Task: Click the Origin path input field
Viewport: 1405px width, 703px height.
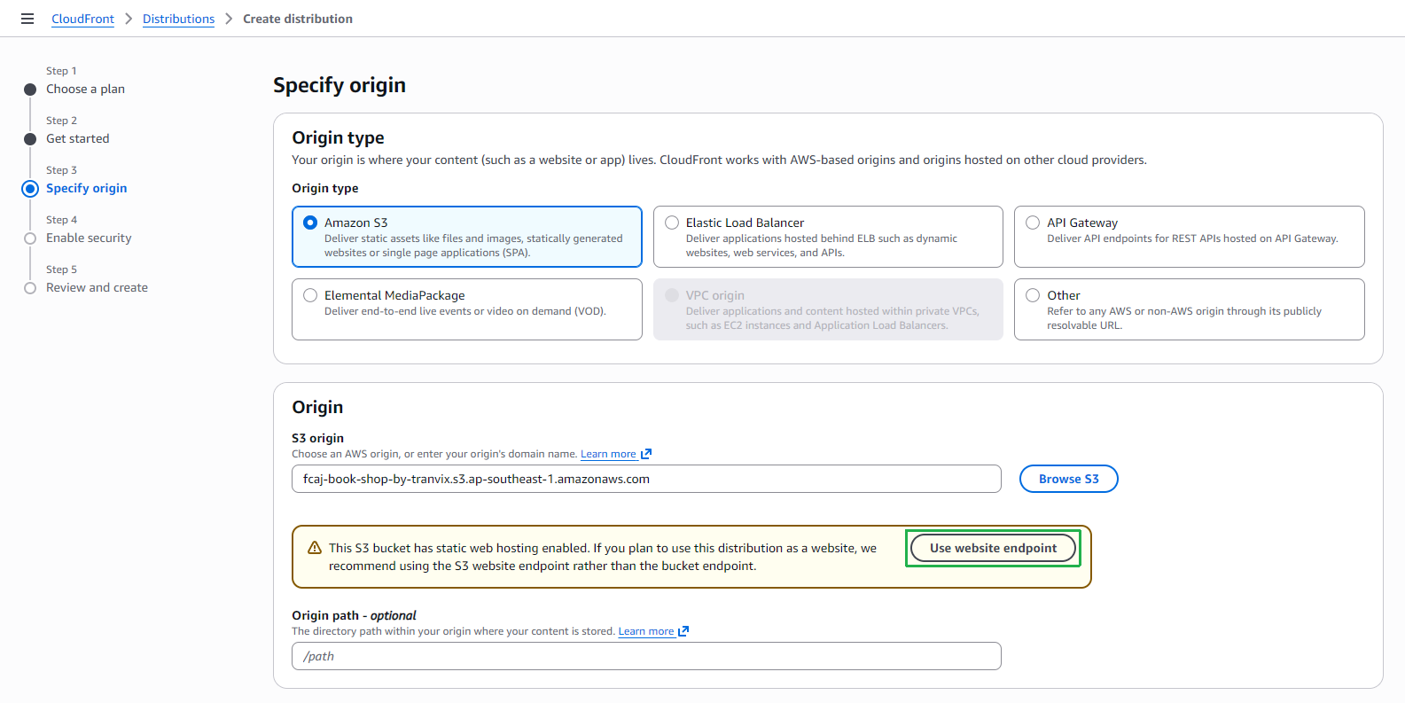Action: click(646, 656)
